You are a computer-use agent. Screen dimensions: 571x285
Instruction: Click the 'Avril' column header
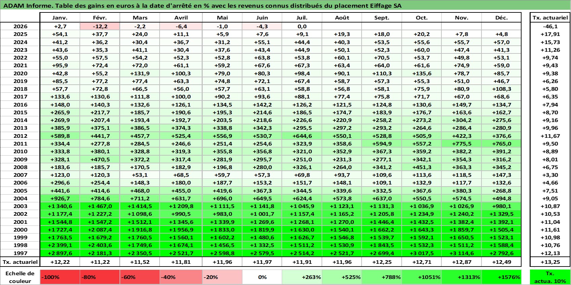pos(181,17)
